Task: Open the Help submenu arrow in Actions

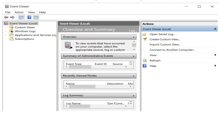Action: 215,65
